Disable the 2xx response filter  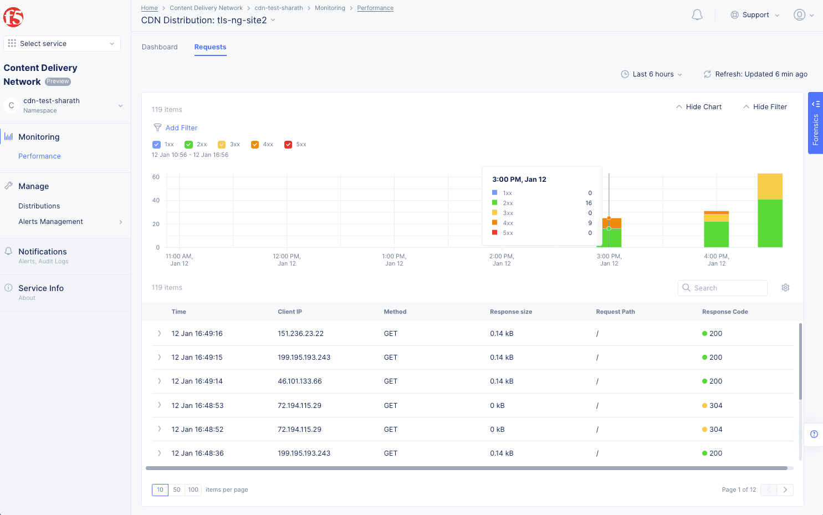point(189,144)
